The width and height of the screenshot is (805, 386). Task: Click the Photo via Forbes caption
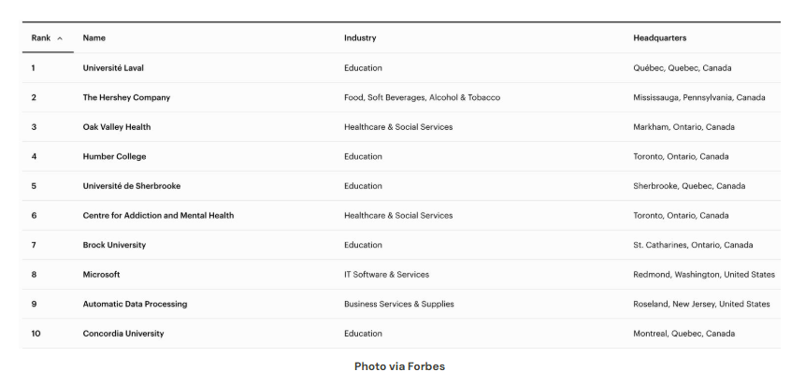(x=399, y=366)
